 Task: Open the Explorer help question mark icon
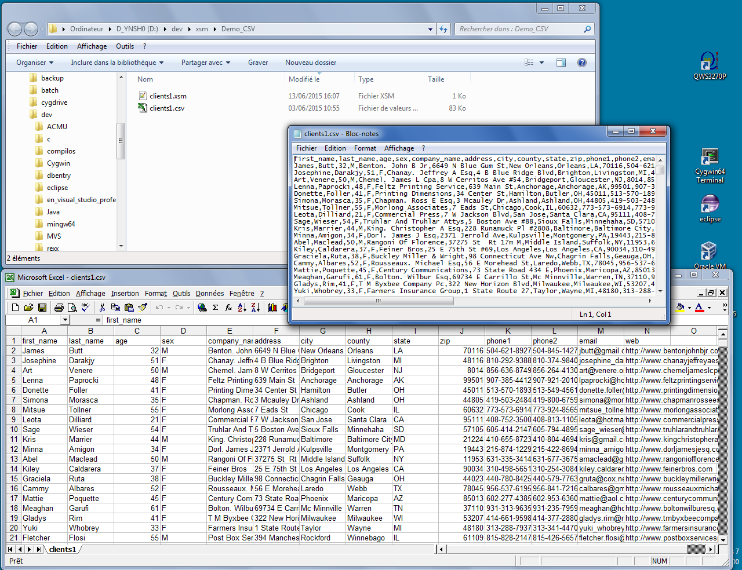[581, 63]
